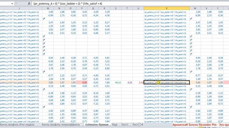
Task: Click the red cell value 2,43
Action: tap(141, 82)
